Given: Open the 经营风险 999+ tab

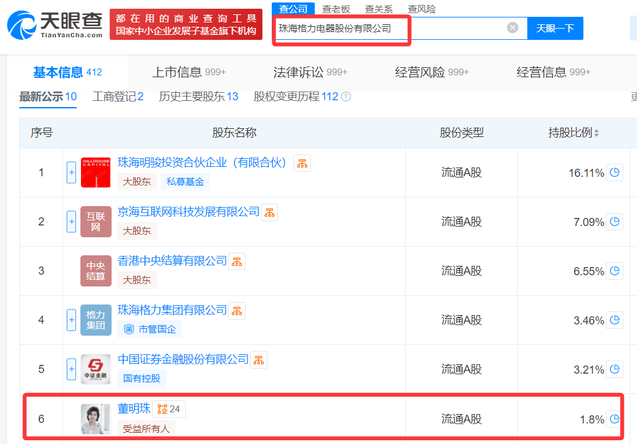Looking at the screenshot, I should 432,72.
